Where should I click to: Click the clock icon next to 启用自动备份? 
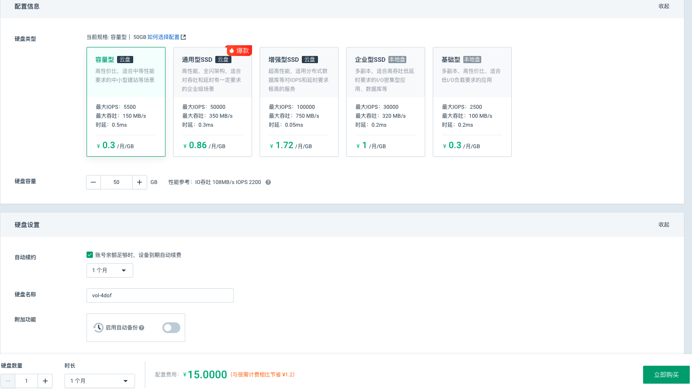coord(99,328)
